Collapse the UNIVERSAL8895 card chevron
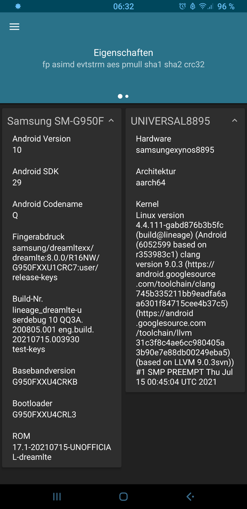The image size is (247, 509). pos(235,121)
